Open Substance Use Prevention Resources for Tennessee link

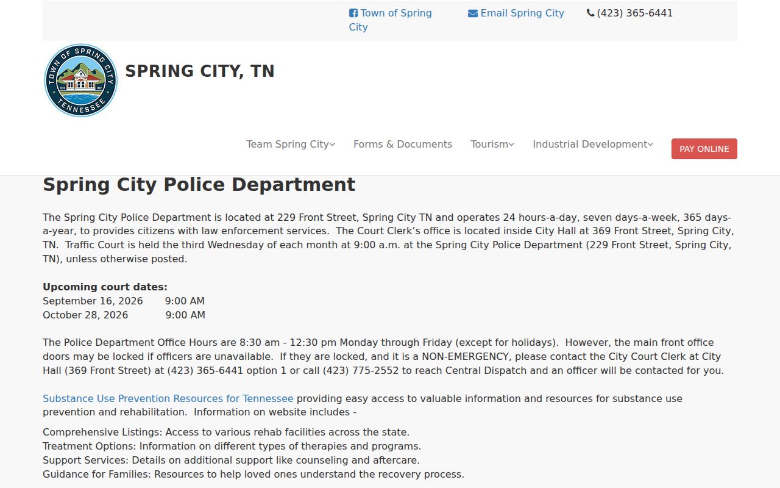pyautogui.click(x=168, y=399)
